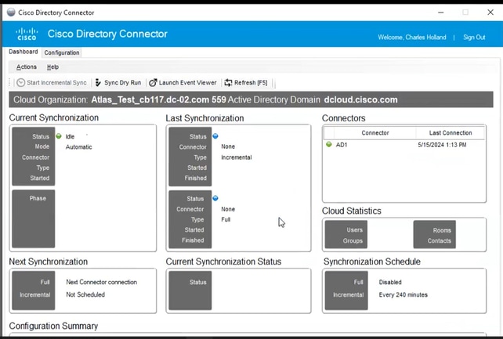The height and width of the screenshot is (339, 503).
Task: Click the Groups label in Cloud Statistics
Action: 353,240
